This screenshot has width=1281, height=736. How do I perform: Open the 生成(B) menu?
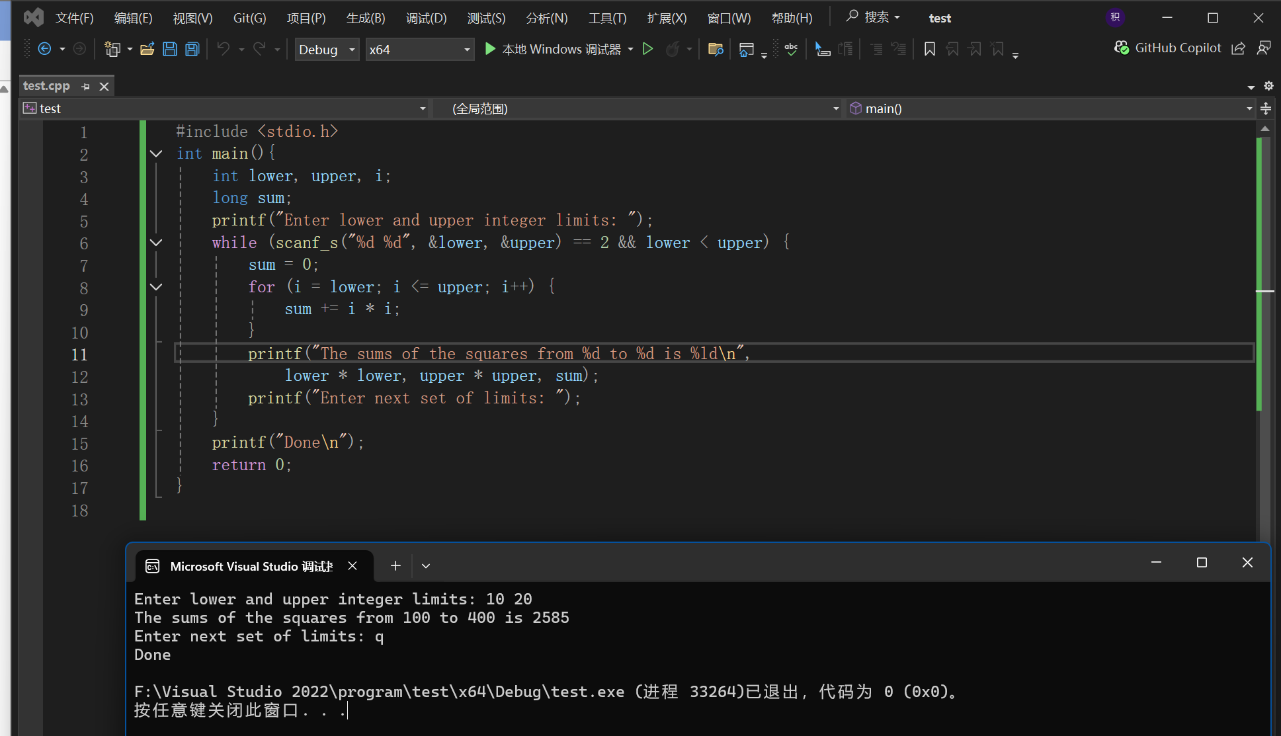pos(365,18)
